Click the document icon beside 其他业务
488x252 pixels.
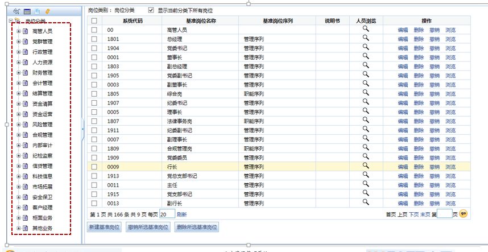(26, 228)
